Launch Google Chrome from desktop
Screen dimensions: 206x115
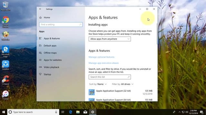[5, 22]
